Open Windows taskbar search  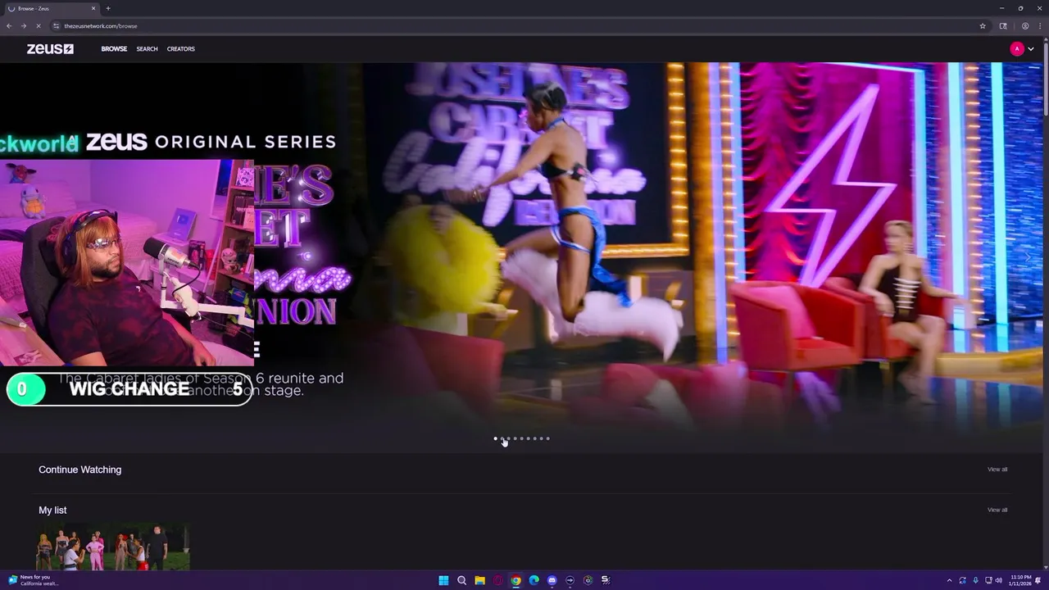461,580
